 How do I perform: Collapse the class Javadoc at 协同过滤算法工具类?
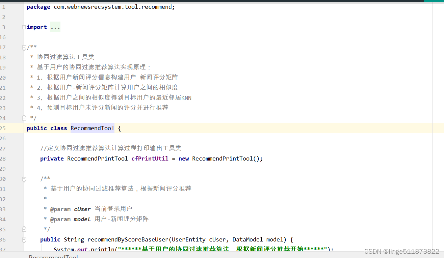coord(24,47)
